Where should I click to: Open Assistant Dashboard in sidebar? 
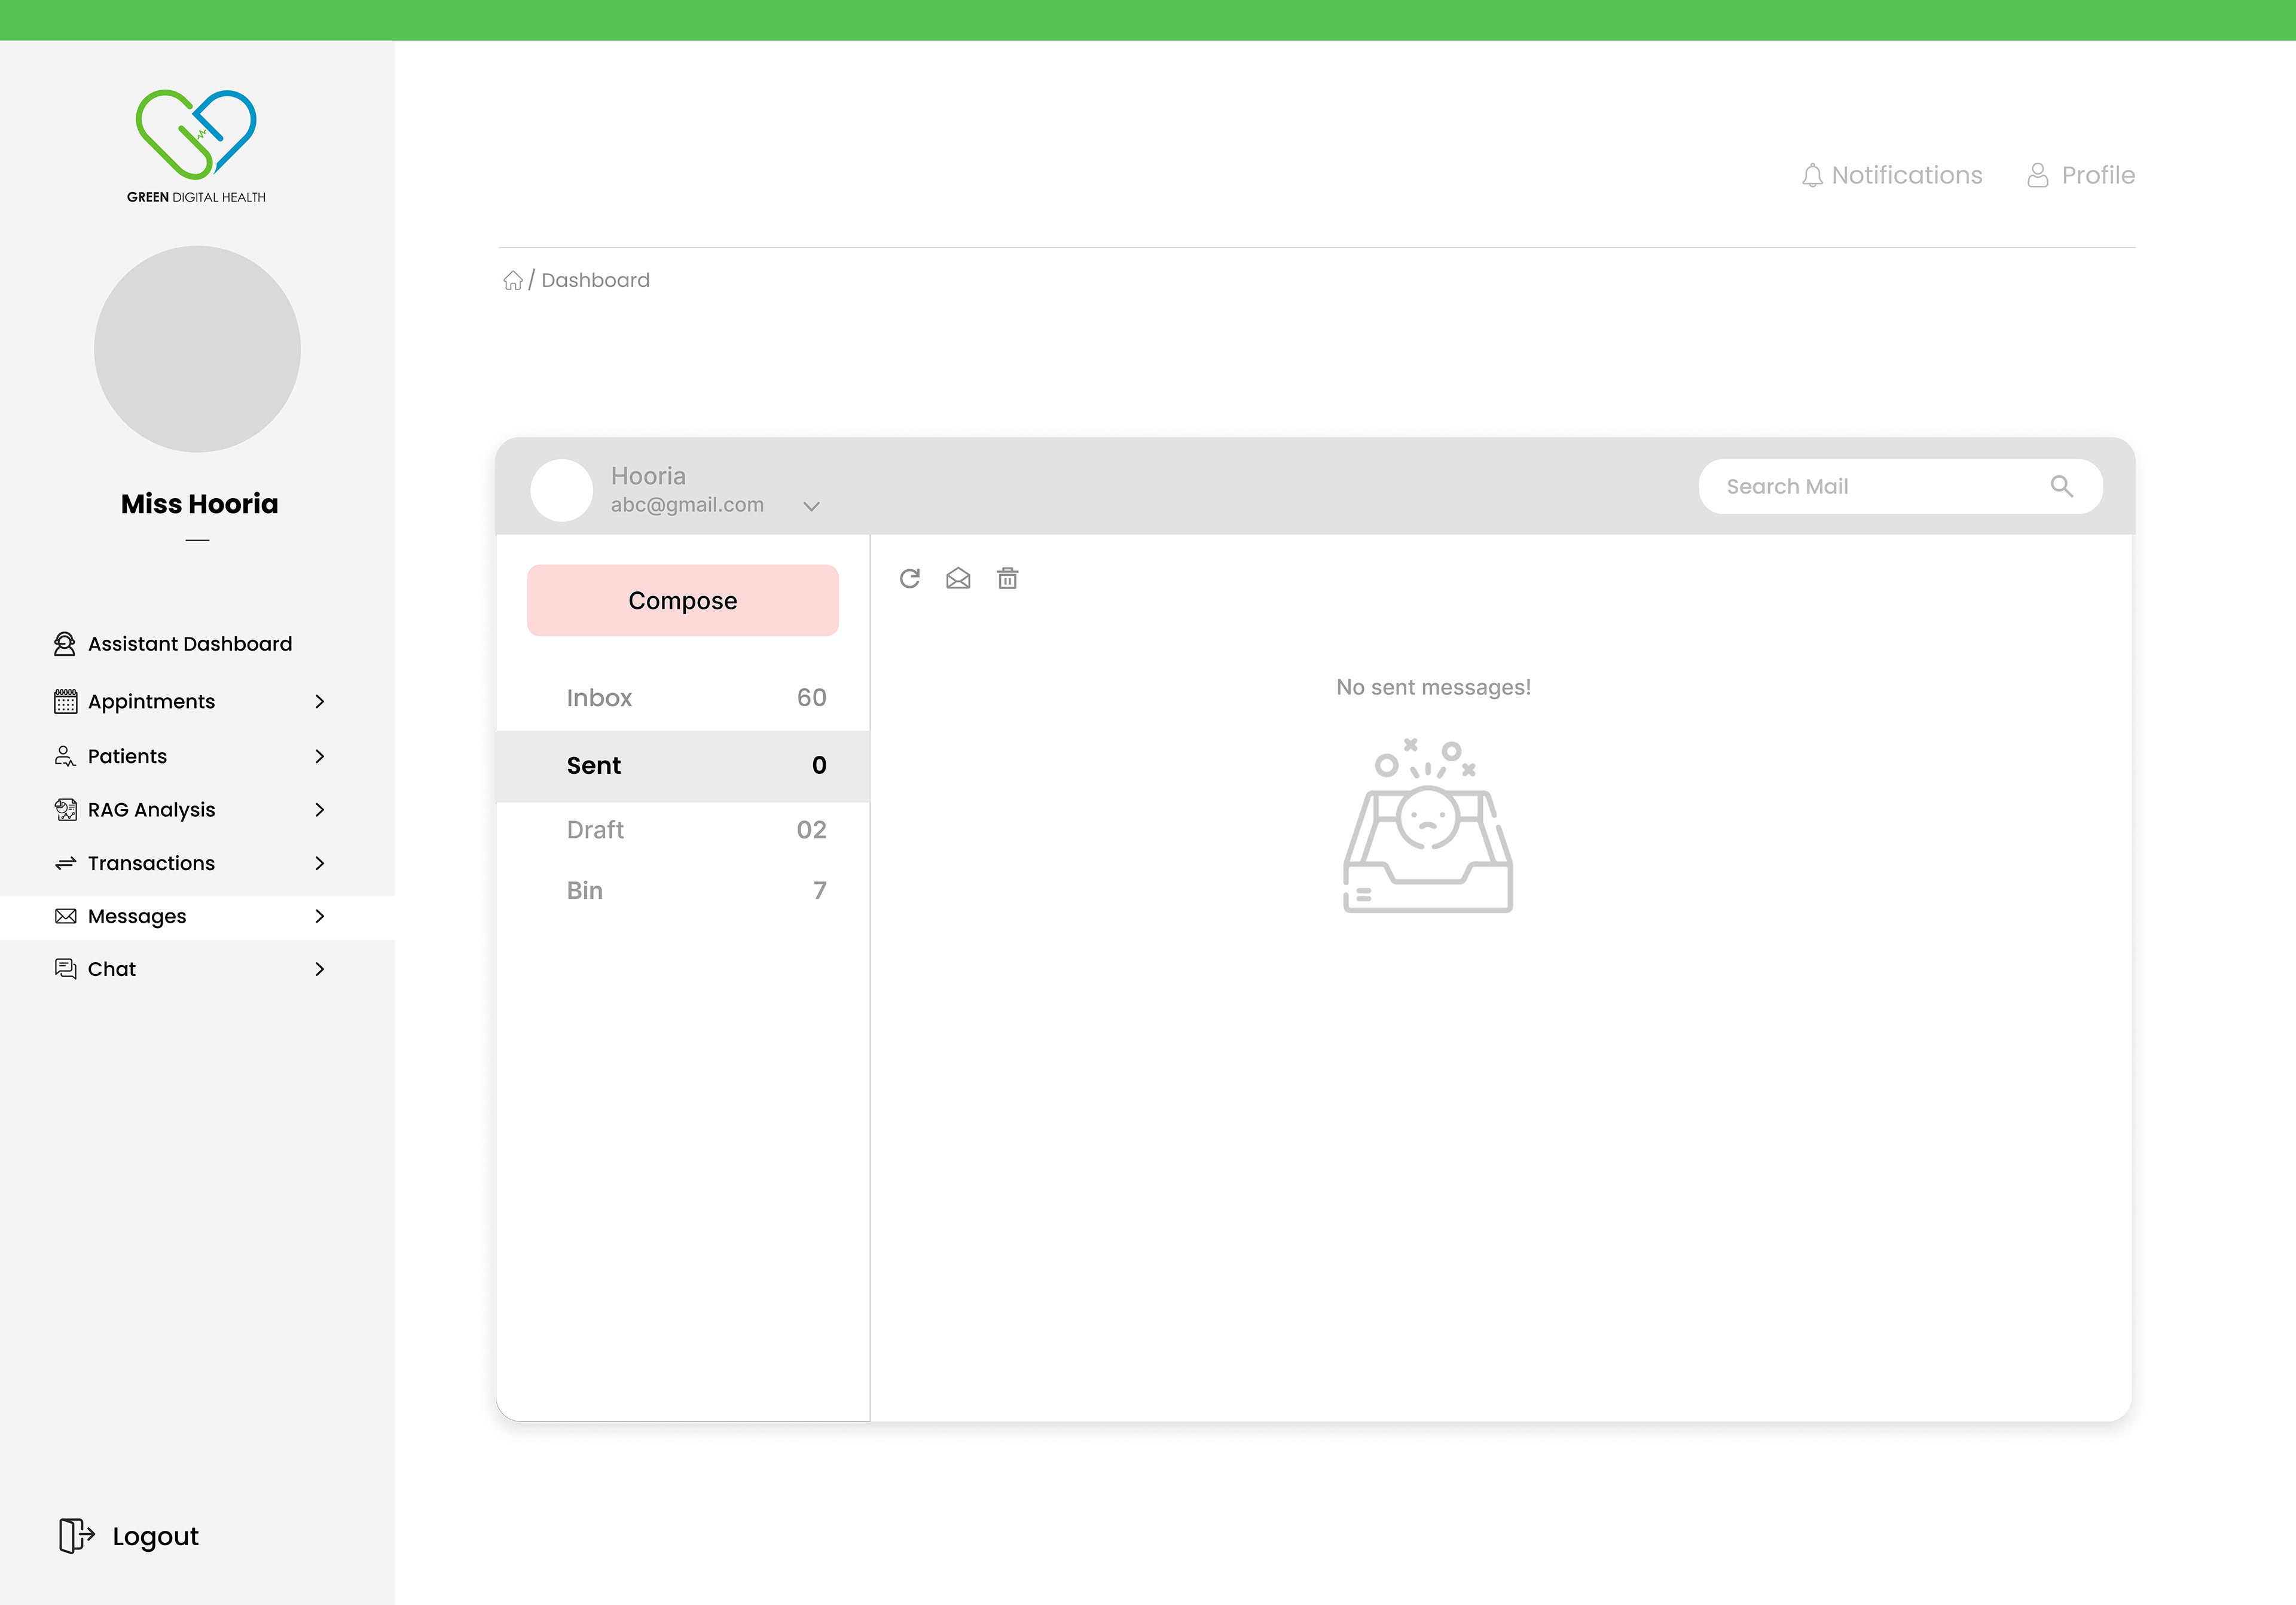pyautogui.click(x=189, y=644)
